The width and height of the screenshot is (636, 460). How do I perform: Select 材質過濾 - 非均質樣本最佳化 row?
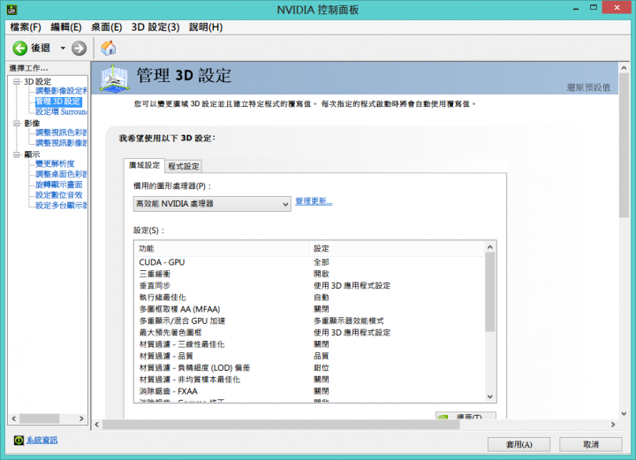[x=309, y=380]
